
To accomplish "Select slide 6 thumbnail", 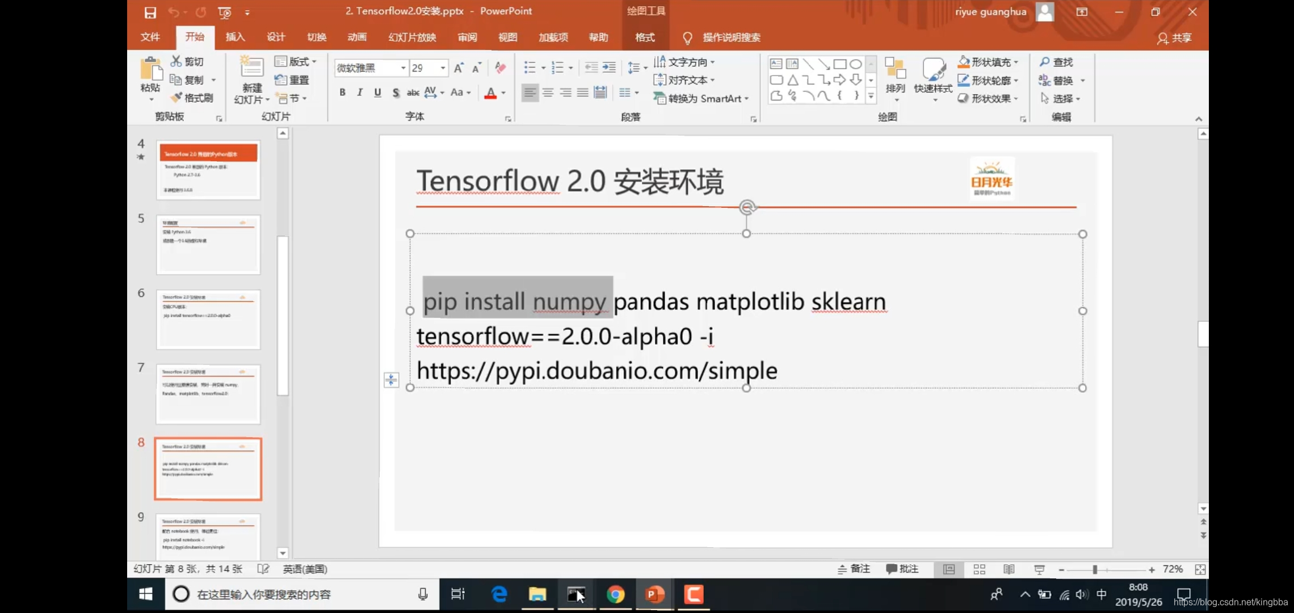I will 208,320.
